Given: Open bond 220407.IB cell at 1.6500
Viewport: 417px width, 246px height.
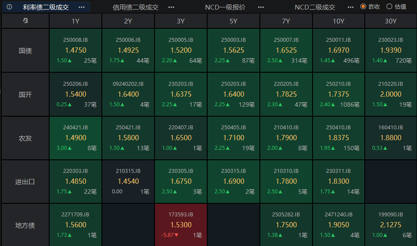Looking at the screenshot, I should [181, 138].
